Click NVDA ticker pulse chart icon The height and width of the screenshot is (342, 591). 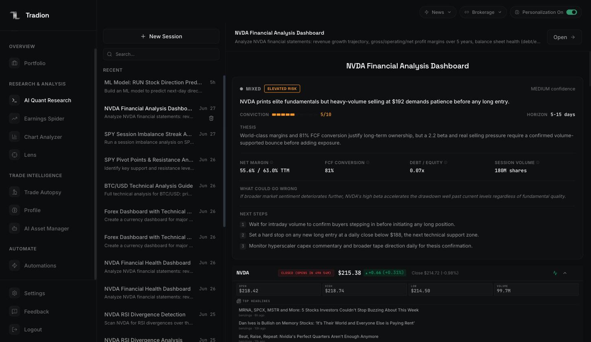555,273
